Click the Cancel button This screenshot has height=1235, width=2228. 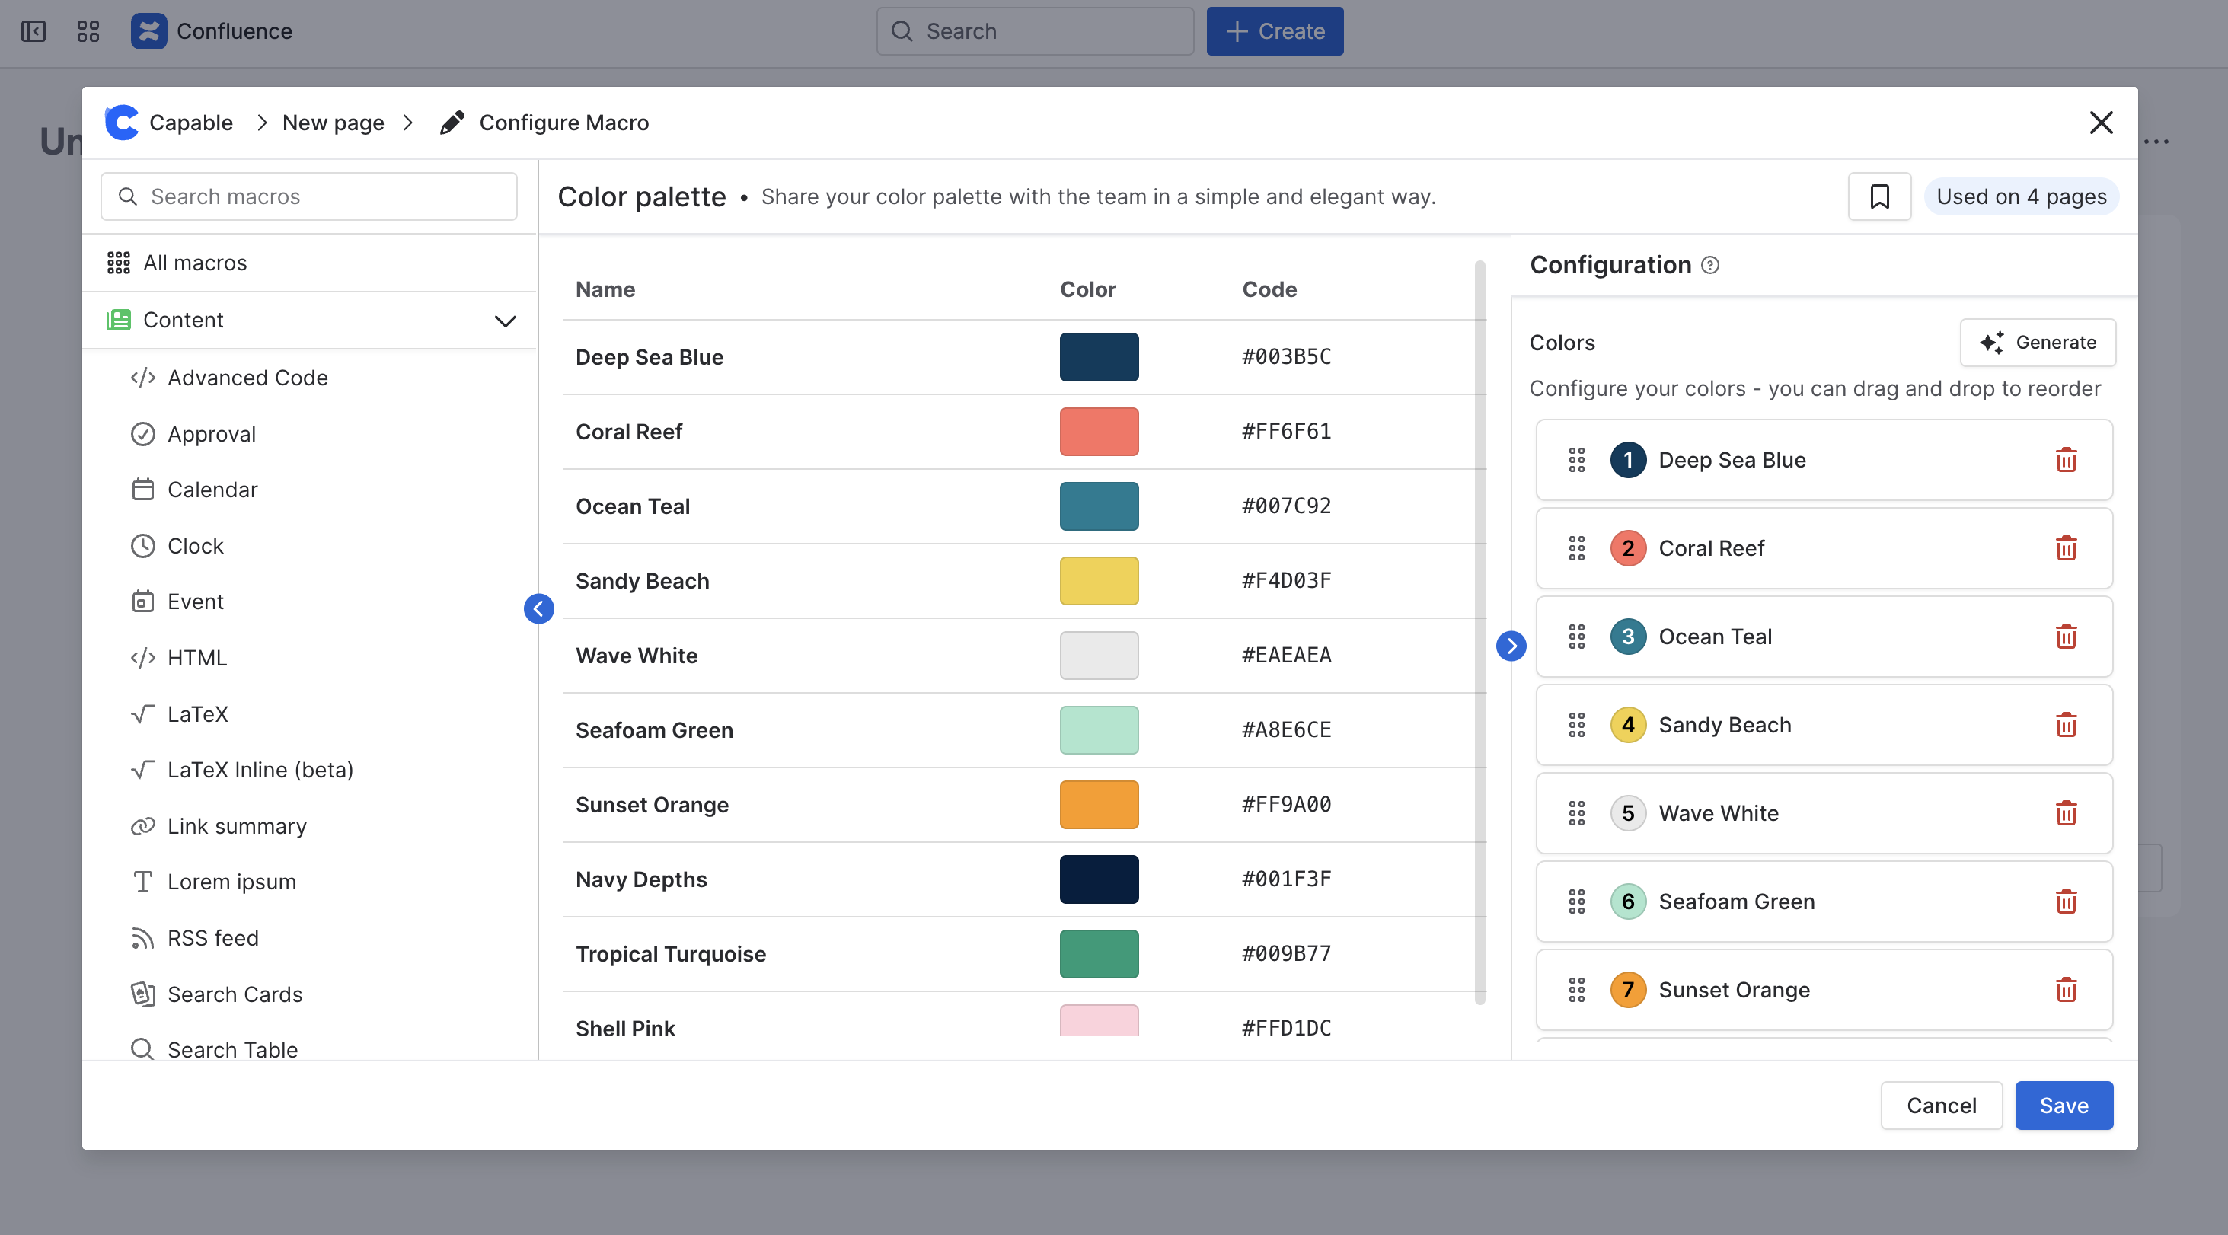(1940, 1104)
